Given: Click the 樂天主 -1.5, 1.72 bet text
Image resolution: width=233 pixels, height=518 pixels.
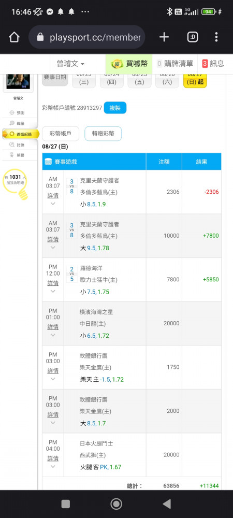Looking at the screenshot, I should point(102,380).
